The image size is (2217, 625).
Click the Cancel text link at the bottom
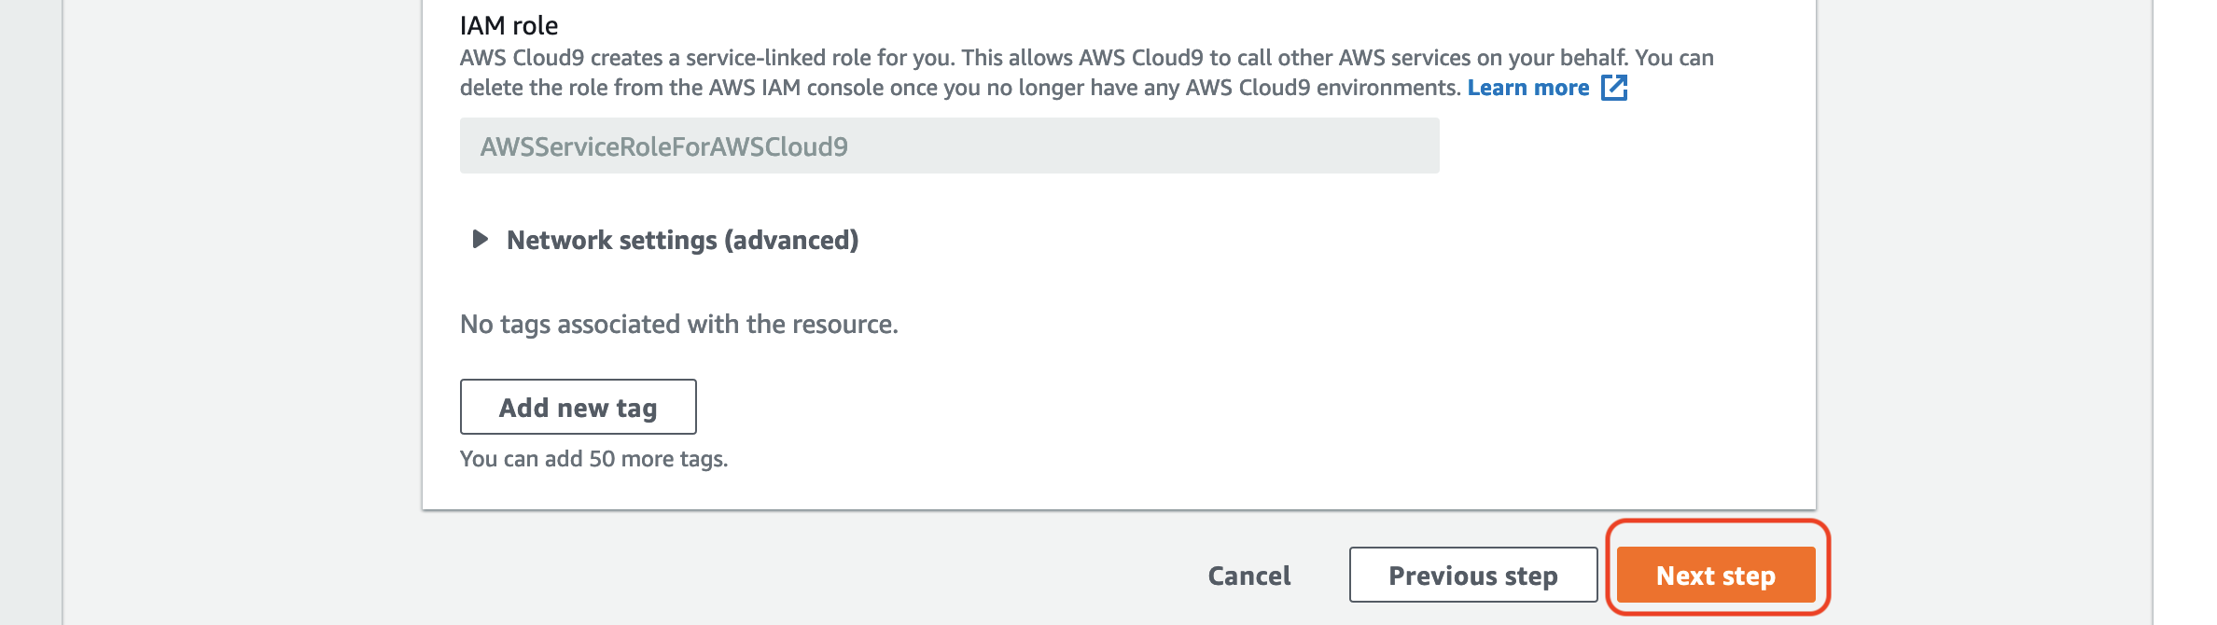[x=1249, y=576]
